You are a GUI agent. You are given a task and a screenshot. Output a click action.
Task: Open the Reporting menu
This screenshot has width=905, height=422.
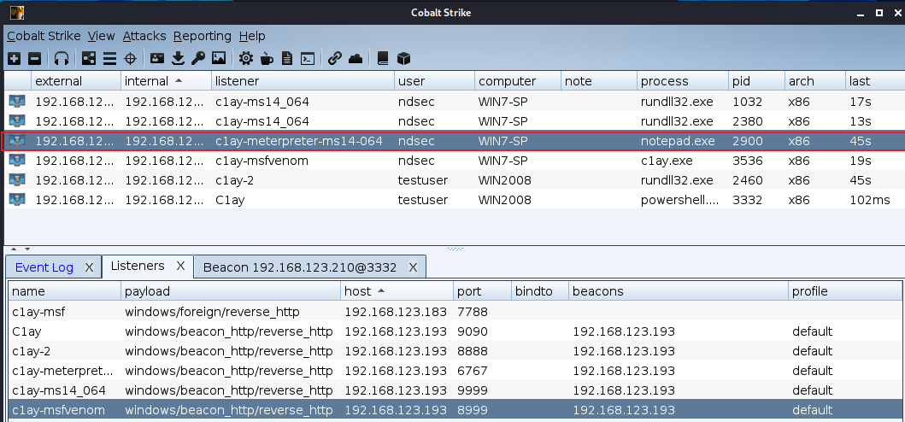(x=202, y=36)
